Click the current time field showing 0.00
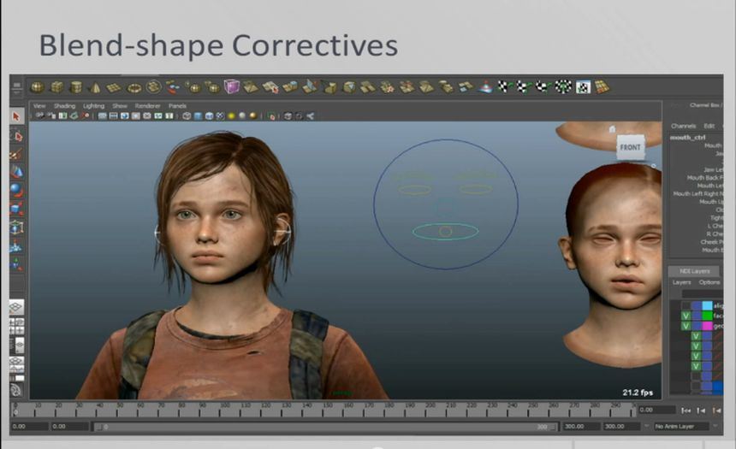This screenshot has height=449, width=736. tap(656, 410)
